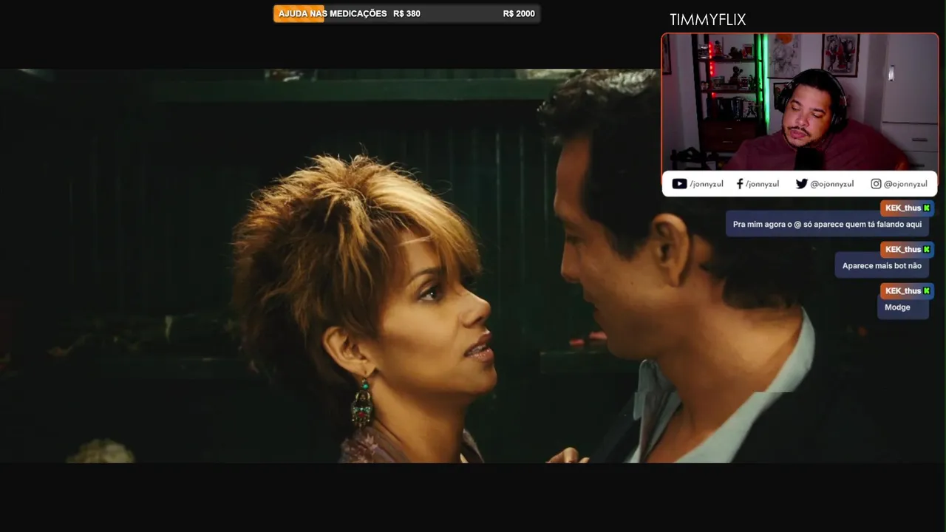Click the Facebook handle /jonnyzul
Image resolution: width=946 pixels, height=532 pixels.
(762, 184)
